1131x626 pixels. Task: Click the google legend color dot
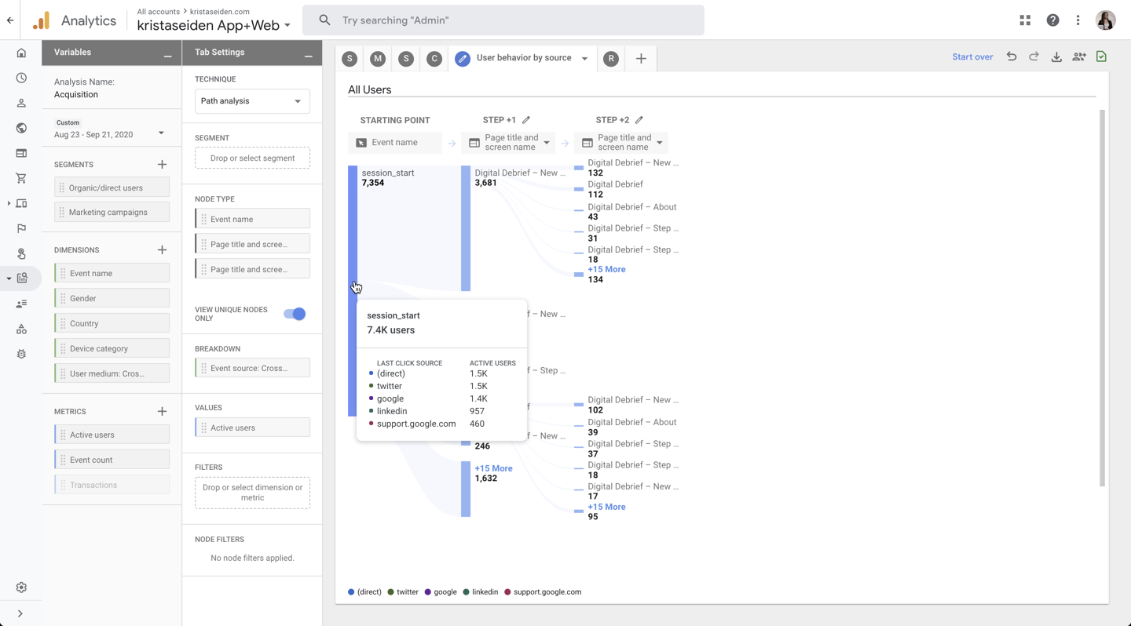pos(428,592)
